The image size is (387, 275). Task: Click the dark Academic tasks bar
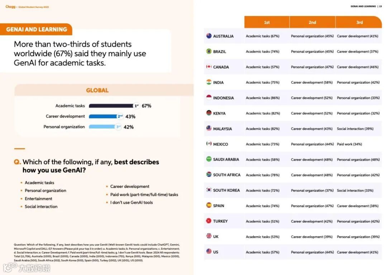coord(111,106)
